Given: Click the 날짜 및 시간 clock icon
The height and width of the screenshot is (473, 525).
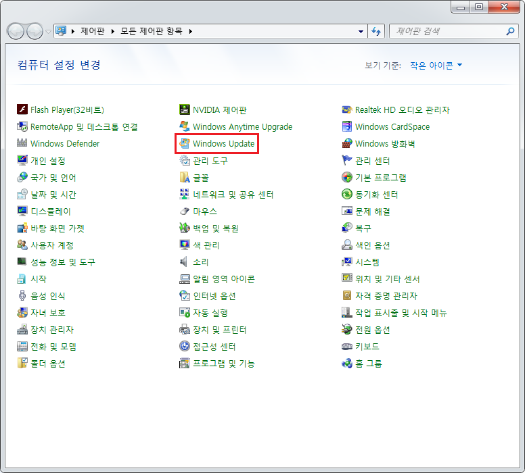Looking at the screenshot, I should pos(22,194).
